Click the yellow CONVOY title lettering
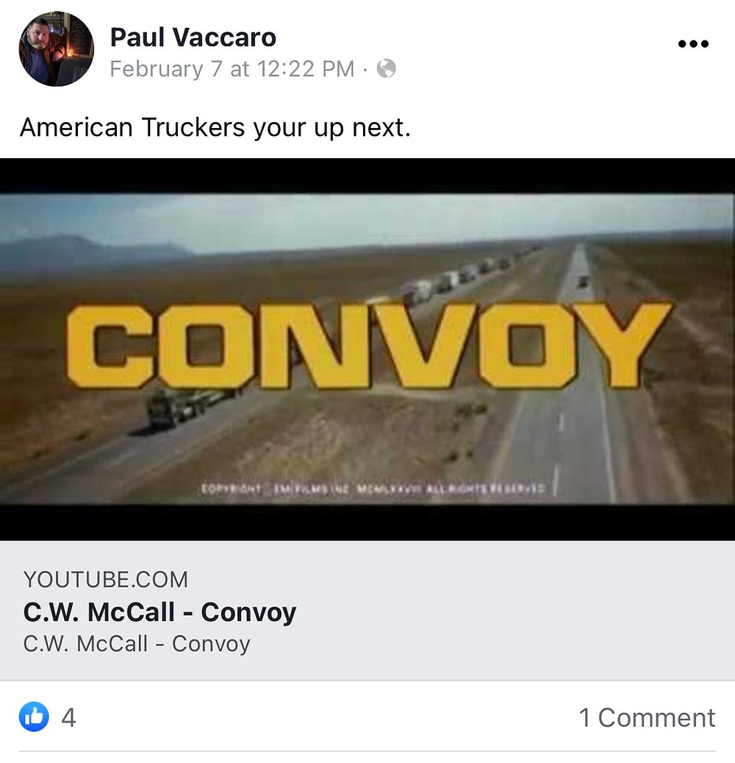This screenshot has width=735, height=763. coord(369,345)
